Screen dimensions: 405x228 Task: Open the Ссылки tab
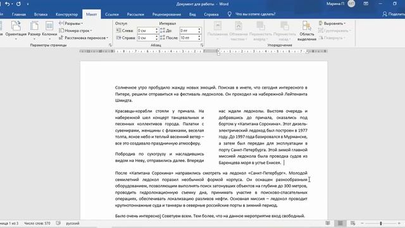coord(112,15)
